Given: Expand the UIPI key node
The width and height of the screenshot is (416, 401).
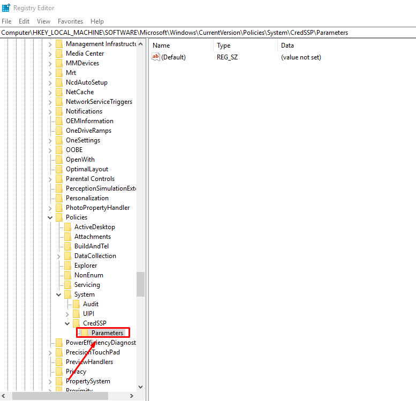Looking at the screenshot, I should [x=67, y=314].
